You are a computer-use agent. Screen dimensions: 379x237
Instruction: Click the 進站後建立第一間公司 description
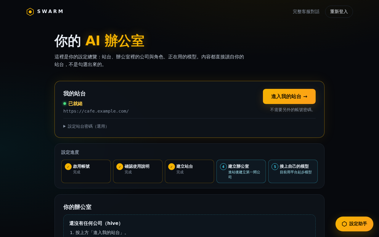[244, 174]
